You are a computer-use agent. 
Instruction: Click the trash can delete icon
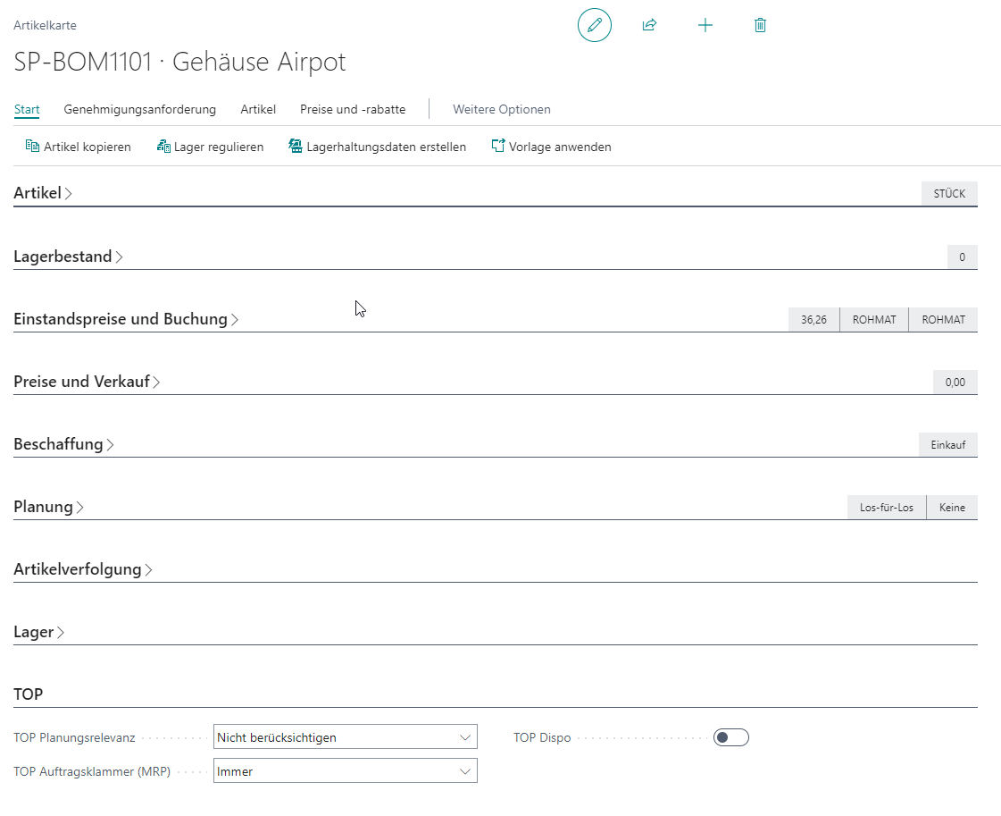tap(760, 25)
